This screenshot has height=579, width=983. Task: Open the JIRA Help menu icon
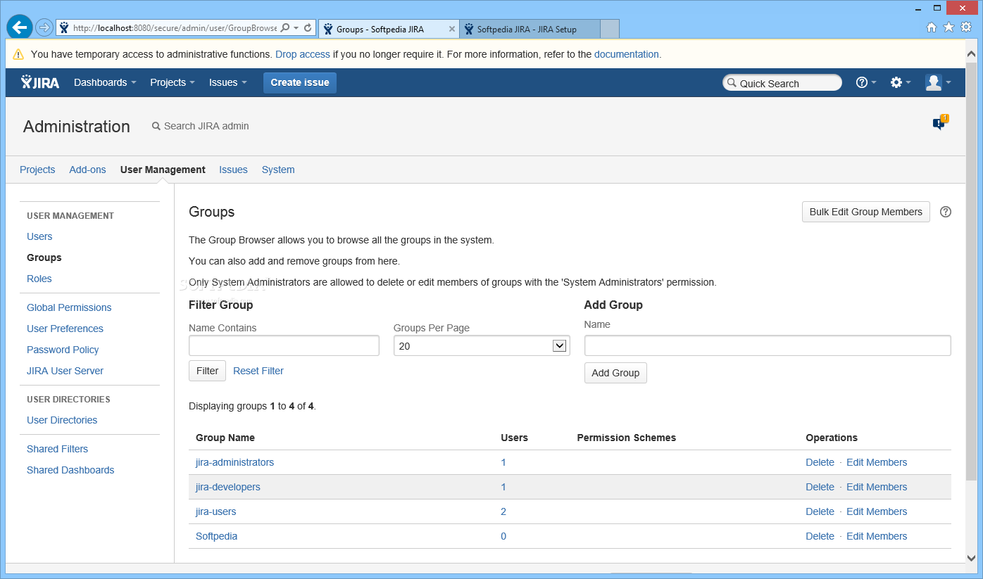(x=866, y=82)
